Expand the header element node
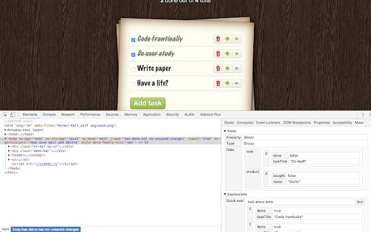Image resolution: width=371 pixels, height=232 pixels. click(x=9, y=155)
